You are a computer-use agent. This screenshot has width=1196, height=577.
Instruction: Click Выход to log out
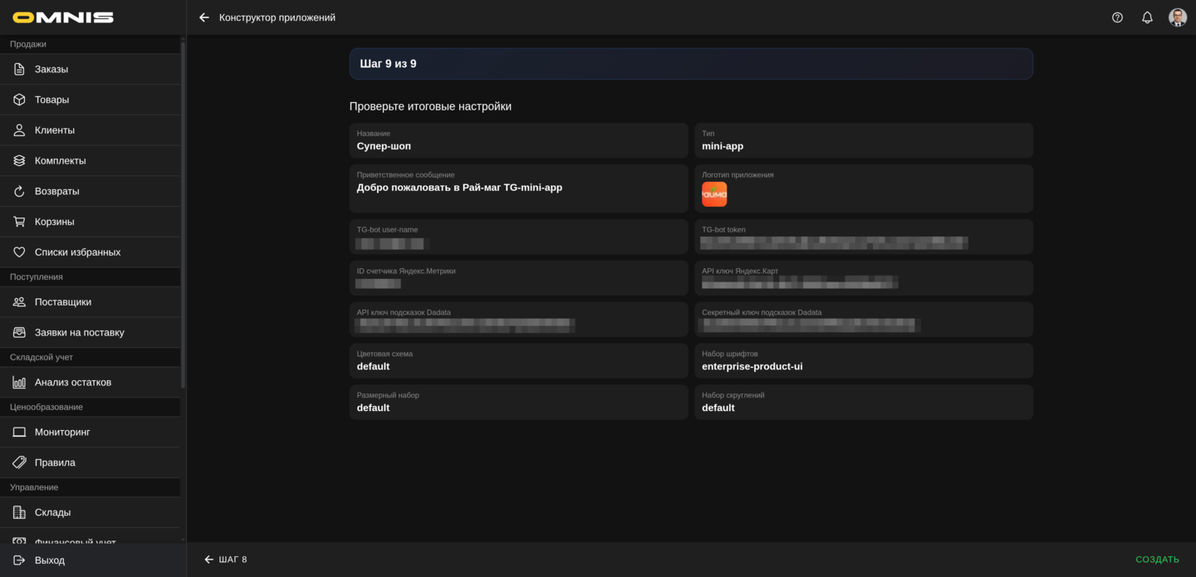pos(49,560)
